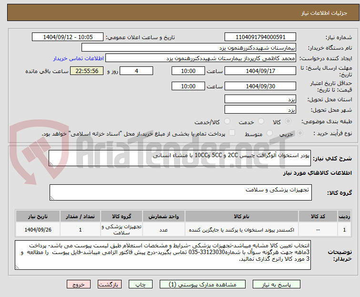Click the ردیف column header
360x297 pixels.
pos(344,216)
